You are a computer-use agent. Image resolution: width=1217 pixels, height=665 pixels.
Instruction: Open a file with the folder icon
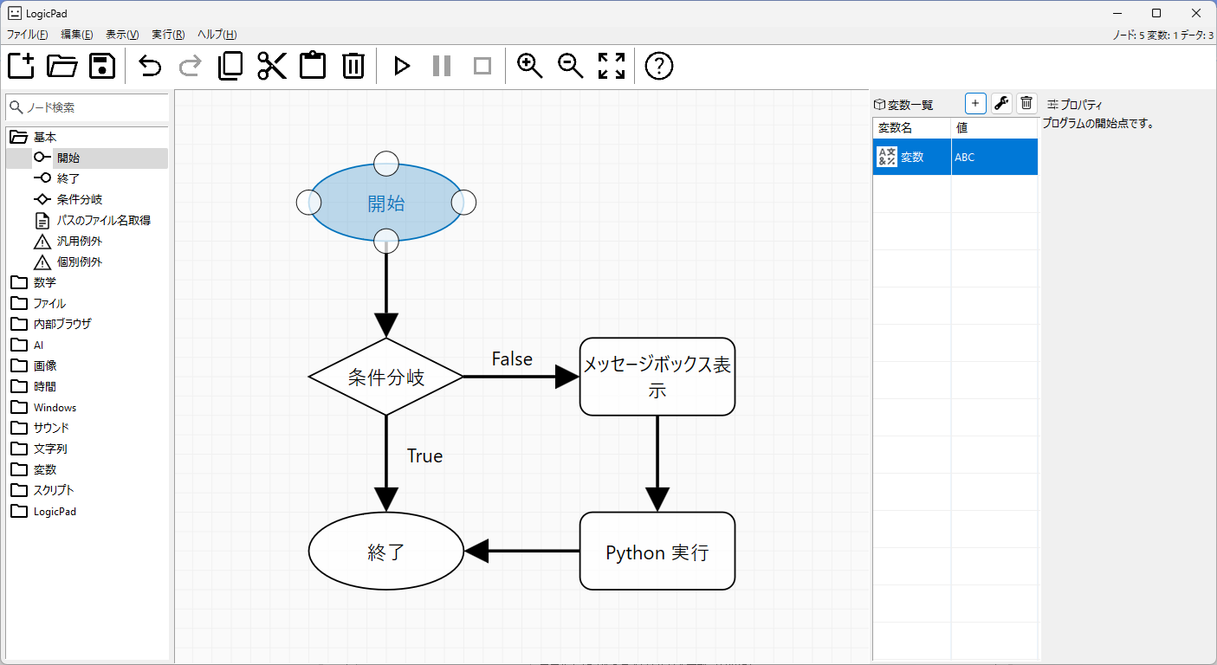click(x=61, y=66)
